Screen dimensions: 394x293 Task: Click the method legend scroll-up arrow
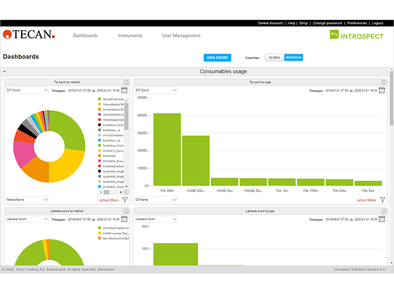(127, 100)
